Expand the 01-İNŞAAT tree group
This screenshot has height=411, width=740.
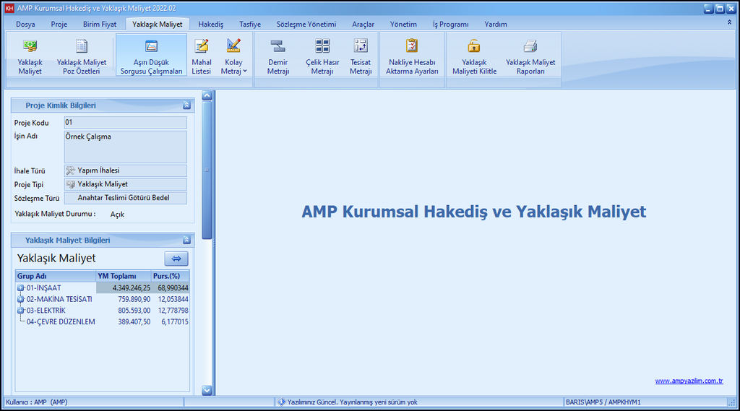[x=21, y=287]
